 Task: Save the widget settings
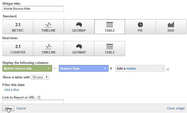pos(8,108)
